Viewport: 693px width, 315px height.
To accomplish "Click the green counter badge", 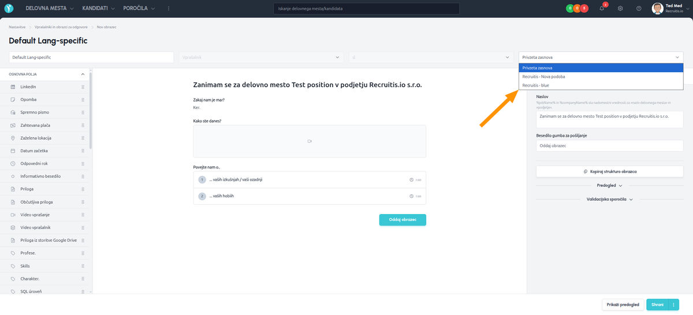I will point(570,9).
